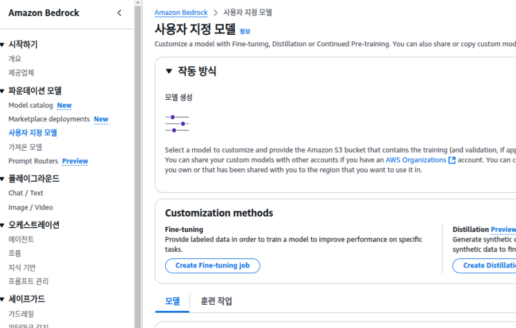Image resolution: width=516 pixels, height=328 pixels.
Task: Click the Create Fine-tuning job button
Action: 213,265
